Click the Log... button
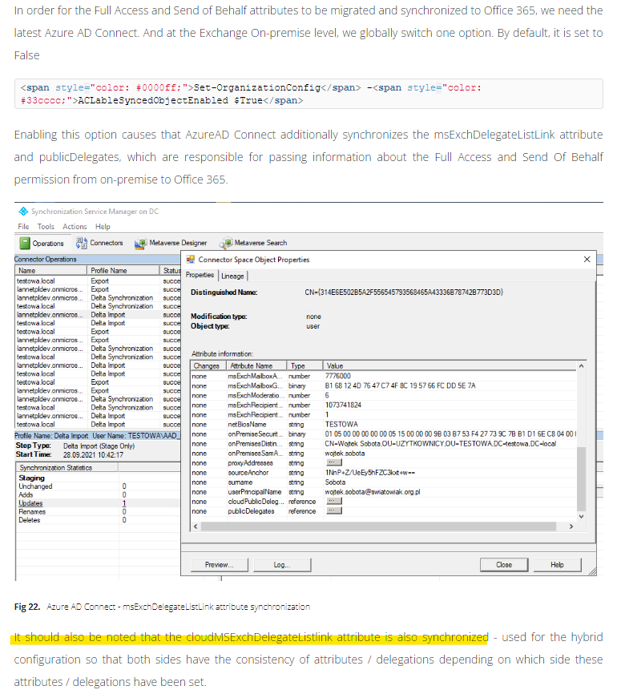 282,565
